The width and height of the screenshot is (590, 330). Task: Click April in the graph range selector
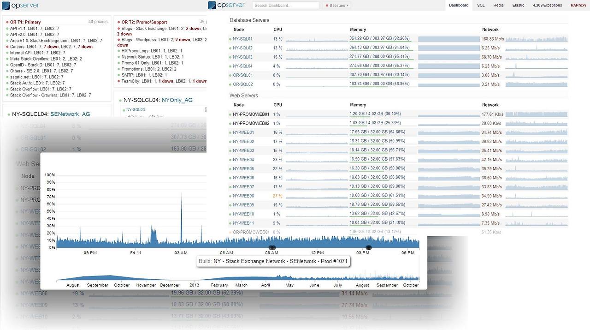(x=265, y=285)
